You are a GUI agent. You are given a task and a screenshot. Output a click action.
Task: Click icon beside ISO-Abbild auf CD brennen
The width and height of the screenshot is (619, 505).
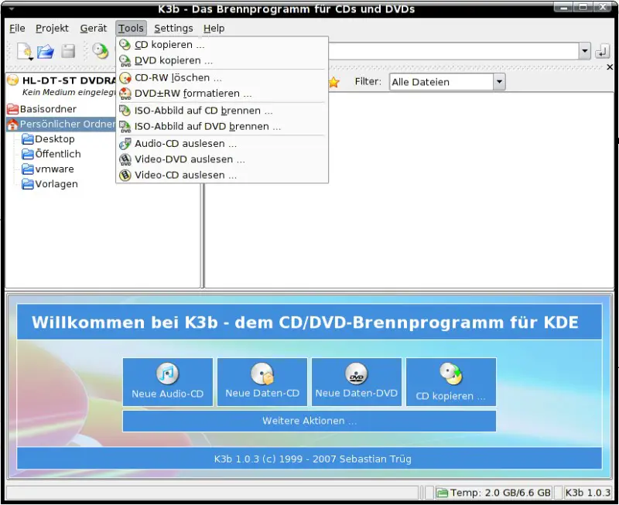[x=125, y=111]
